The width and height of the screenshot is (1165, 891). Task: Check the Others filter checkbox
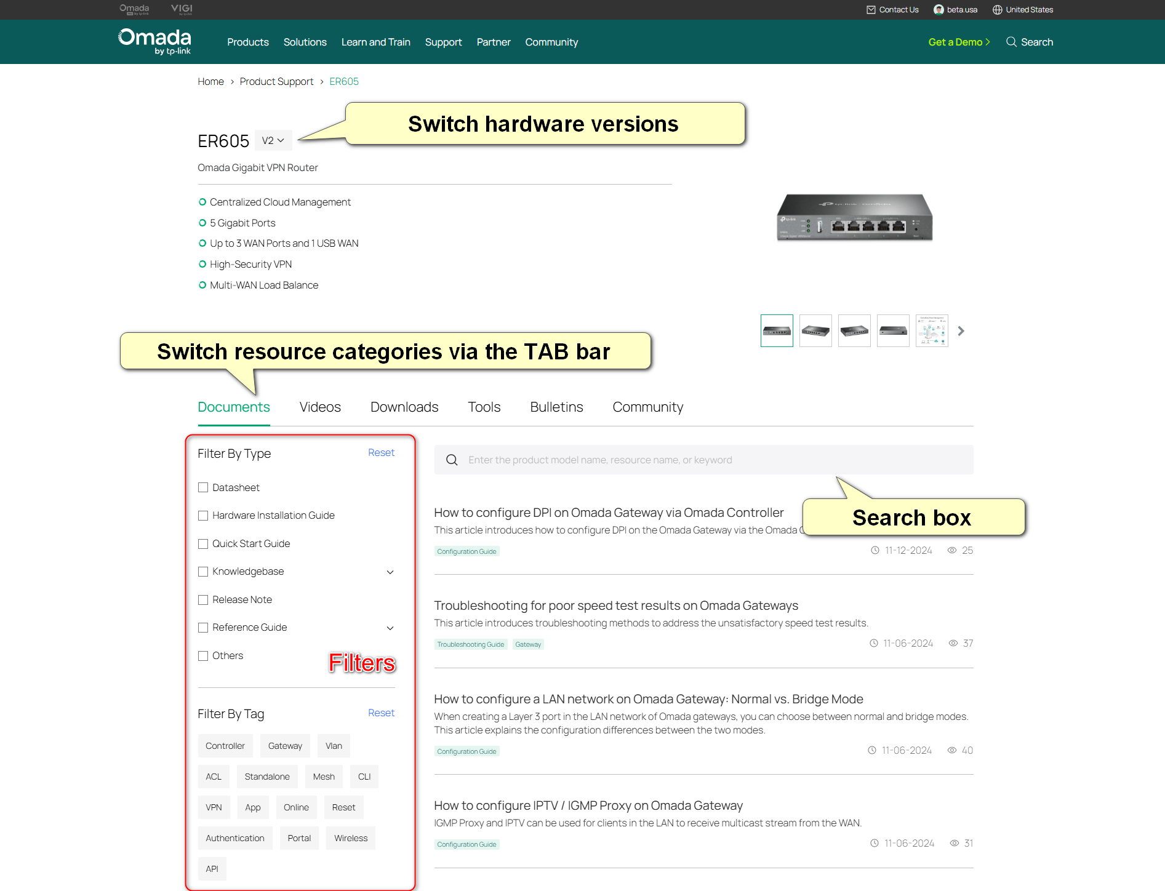click(x=203, y=656)
